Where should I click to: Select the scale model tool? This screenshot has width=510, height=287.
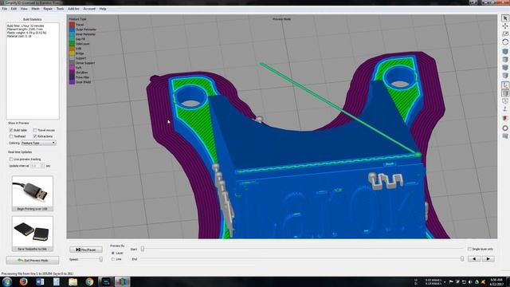[x=505, y=33]
